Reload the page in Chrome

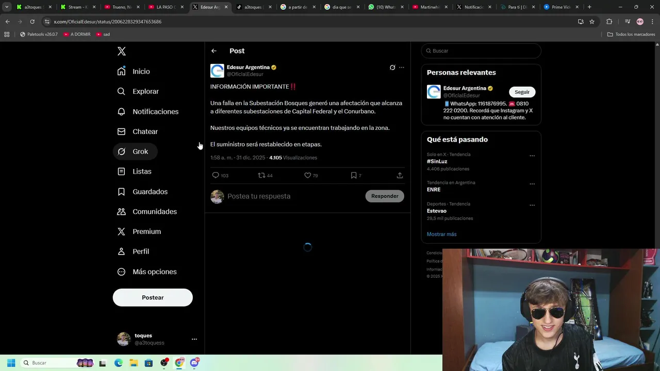32,22
